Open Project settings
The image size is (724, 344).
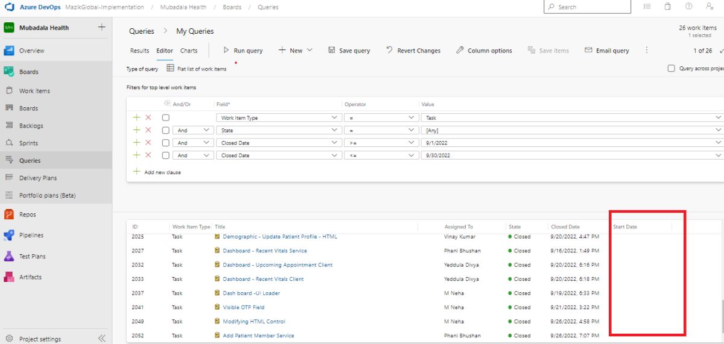pyautogui.click(x=40, y=339)
